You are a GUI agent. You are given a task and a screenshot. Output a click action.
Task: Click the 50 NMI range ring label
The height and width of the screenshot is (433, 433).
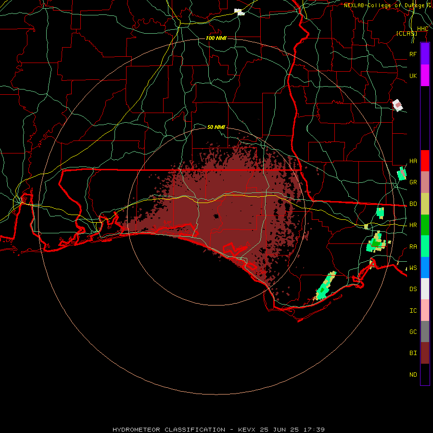[216, 127]
